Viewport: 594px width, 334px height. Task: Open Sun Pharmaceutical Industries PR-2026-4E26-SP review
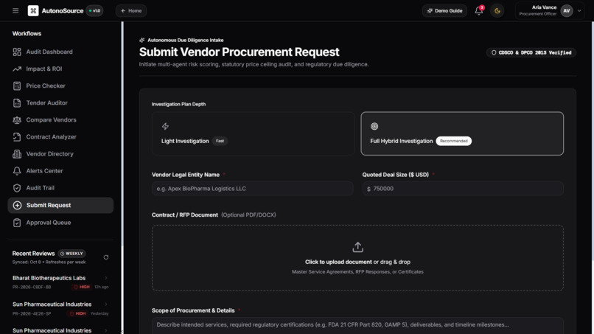click(60, 309)
